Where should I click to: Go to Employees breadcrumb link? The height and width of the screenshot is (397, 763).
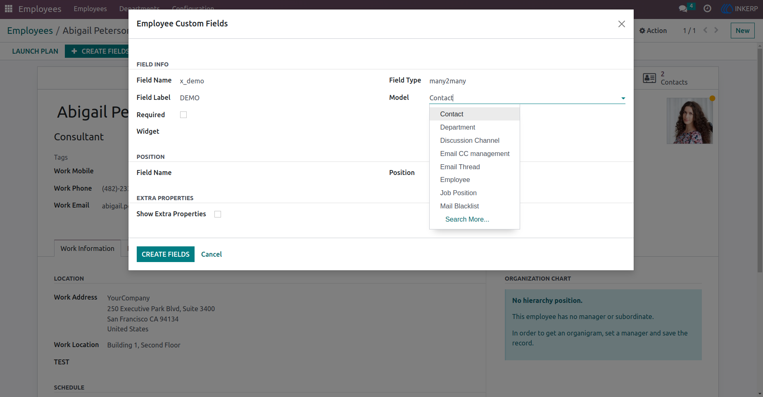point(30,31)
